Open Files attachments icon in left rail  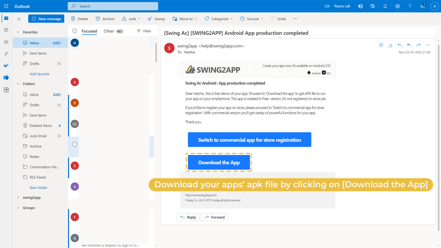click(x=6, y=54)
